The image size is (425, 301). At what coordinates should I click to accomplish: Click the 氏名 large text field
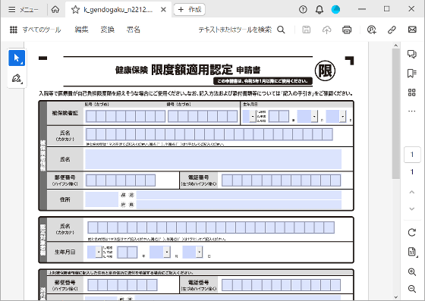213,159
